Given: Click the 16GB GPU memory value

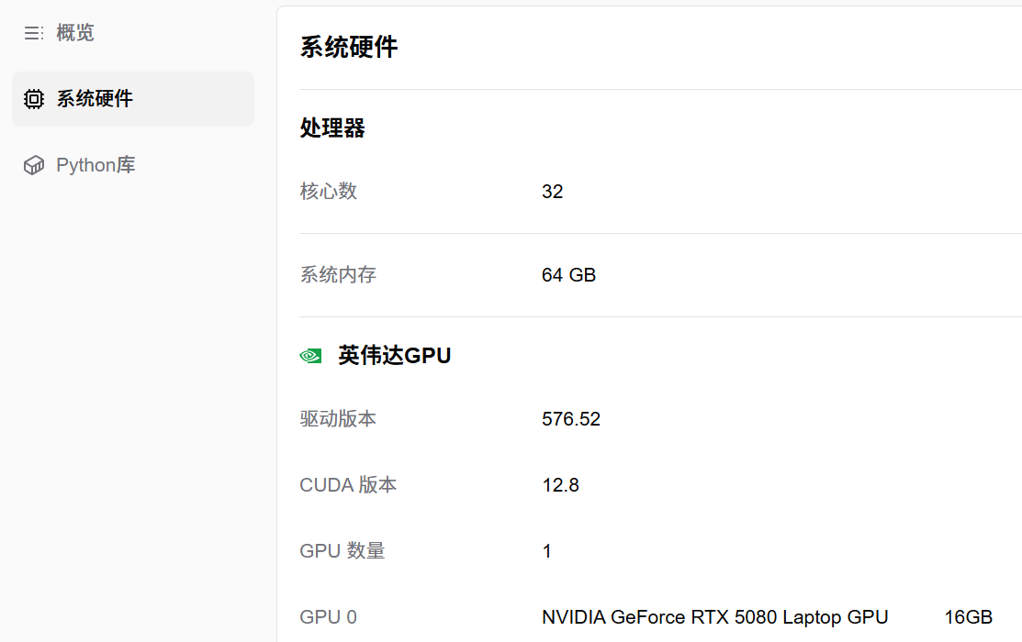Looking at the screenshot, I should (968, 617).
